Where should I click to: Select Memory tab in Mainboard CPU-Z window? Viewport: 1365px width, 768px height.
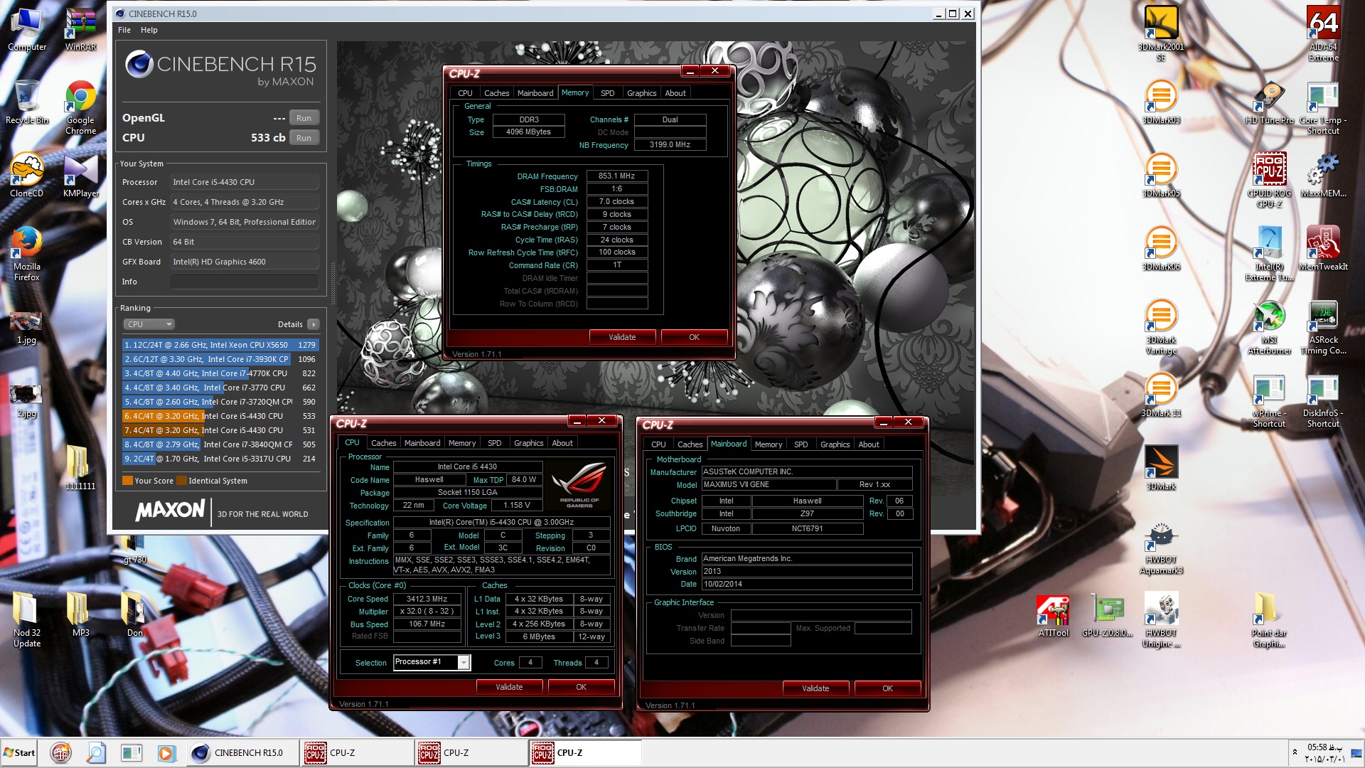[768, 444]
